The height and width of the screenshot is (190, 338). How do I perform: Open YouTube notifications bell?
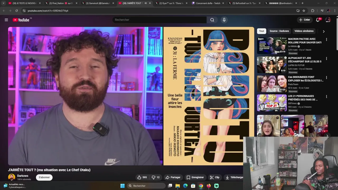click(318, 20)
